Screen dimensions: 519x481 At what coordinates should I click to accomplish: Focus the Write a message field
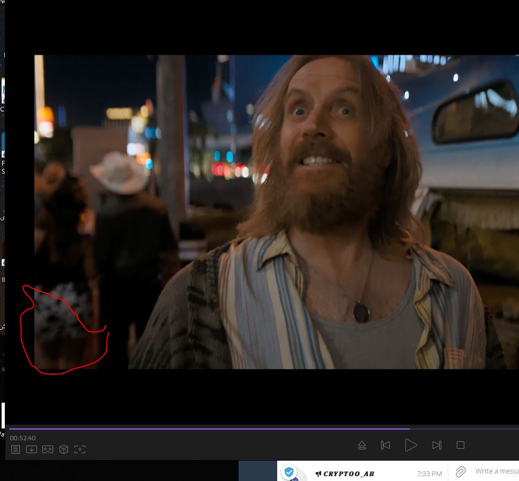pyautogui.click(x=496, y=471)
